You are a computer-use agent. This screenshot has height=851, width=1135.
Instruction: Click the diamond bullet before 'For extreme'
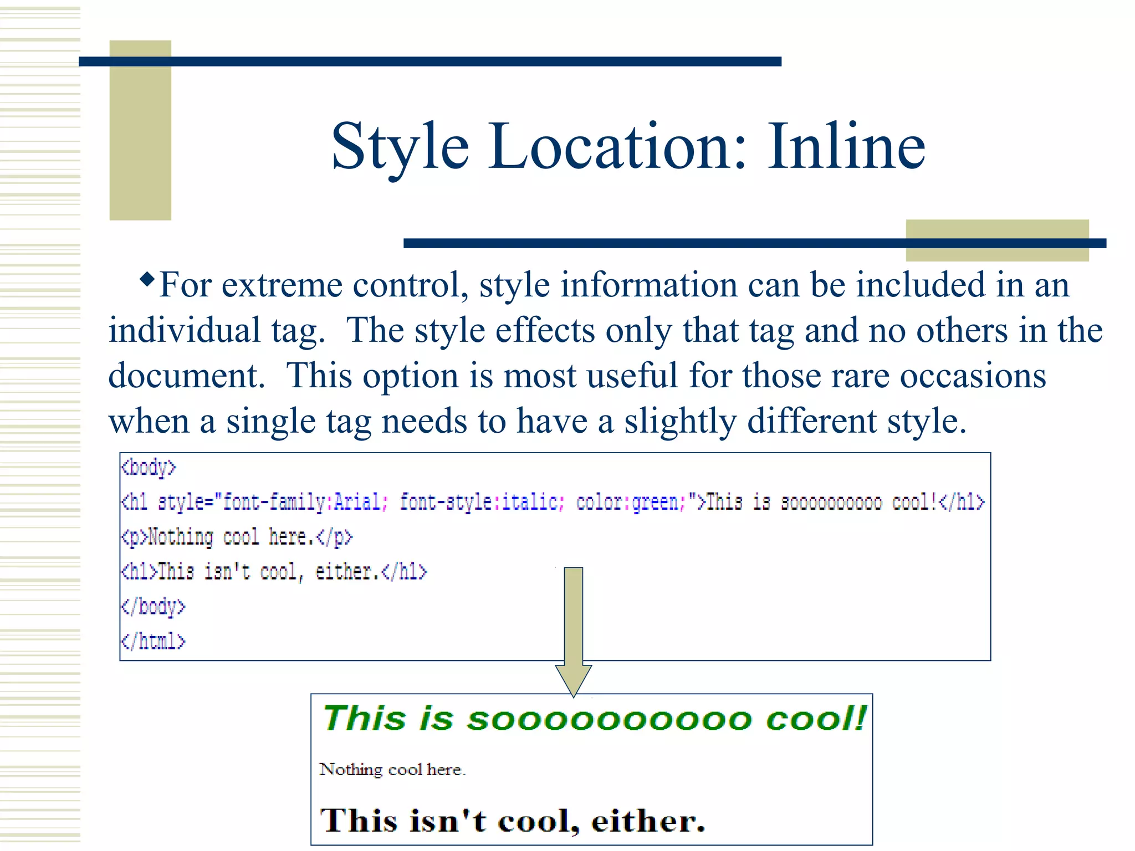[x=147, y=279]
